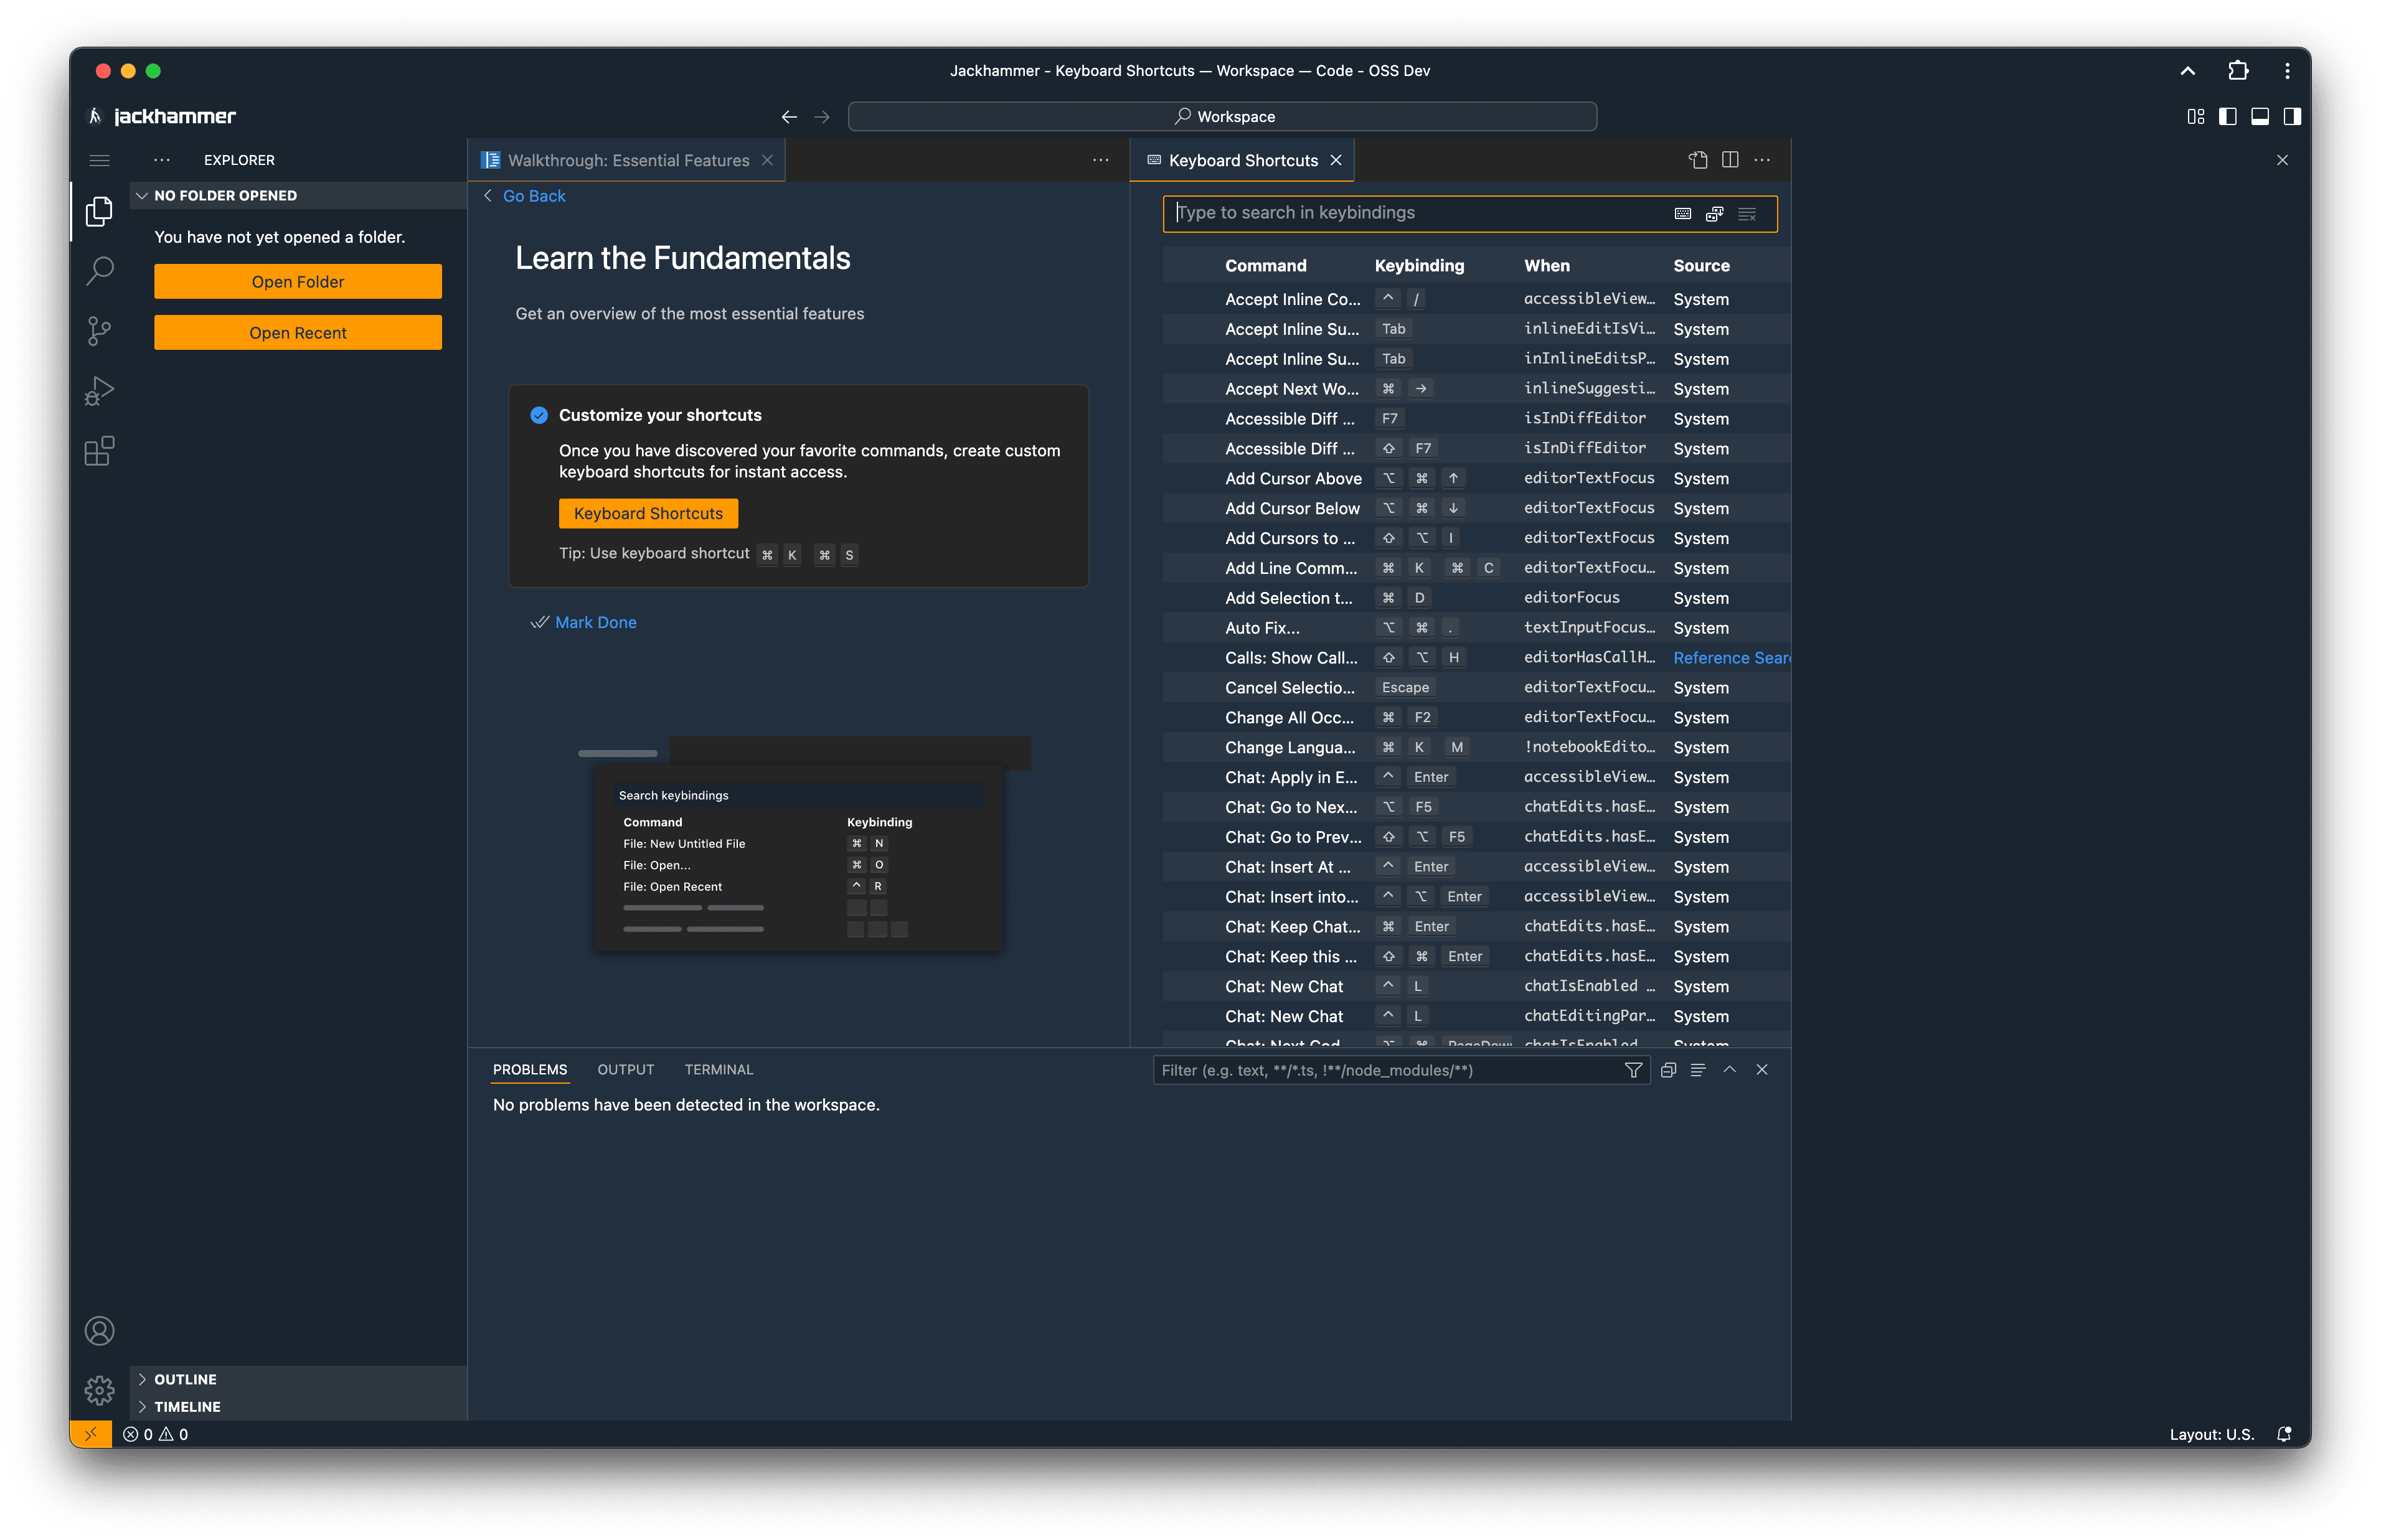Click the Open Folder button
2381x1540 pixels.
point(298,282)
